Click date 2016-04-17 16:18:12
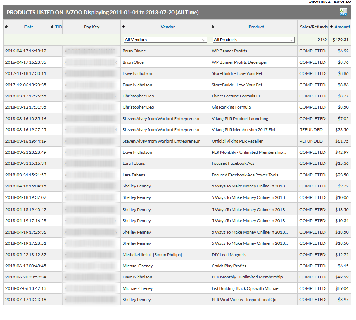Image resolution: width=356 pixels, height=320 pixels. tap(26, 51)
